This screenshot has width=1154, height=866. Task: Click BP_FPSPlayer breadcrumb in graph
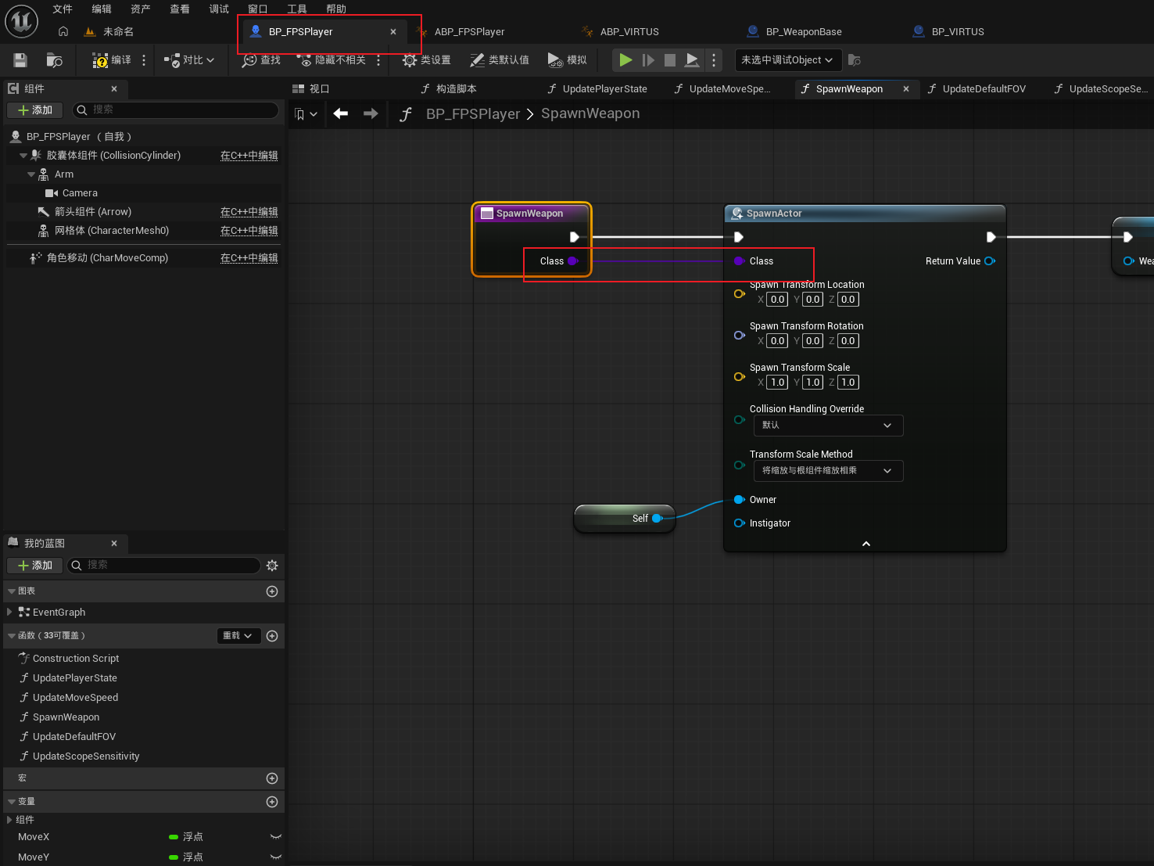point(473,114)
